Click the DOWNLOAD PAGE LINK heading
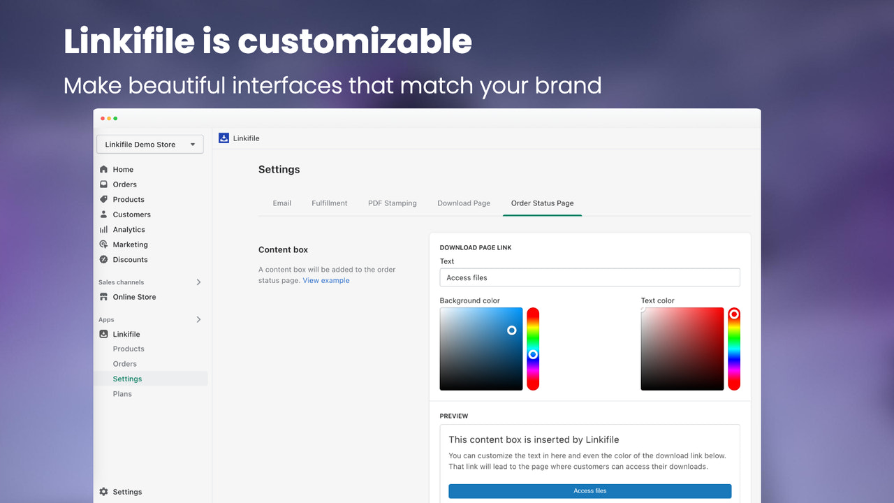The width and height of the screenshot is (894, 503). pyautogui.click(x=476, y=248)
